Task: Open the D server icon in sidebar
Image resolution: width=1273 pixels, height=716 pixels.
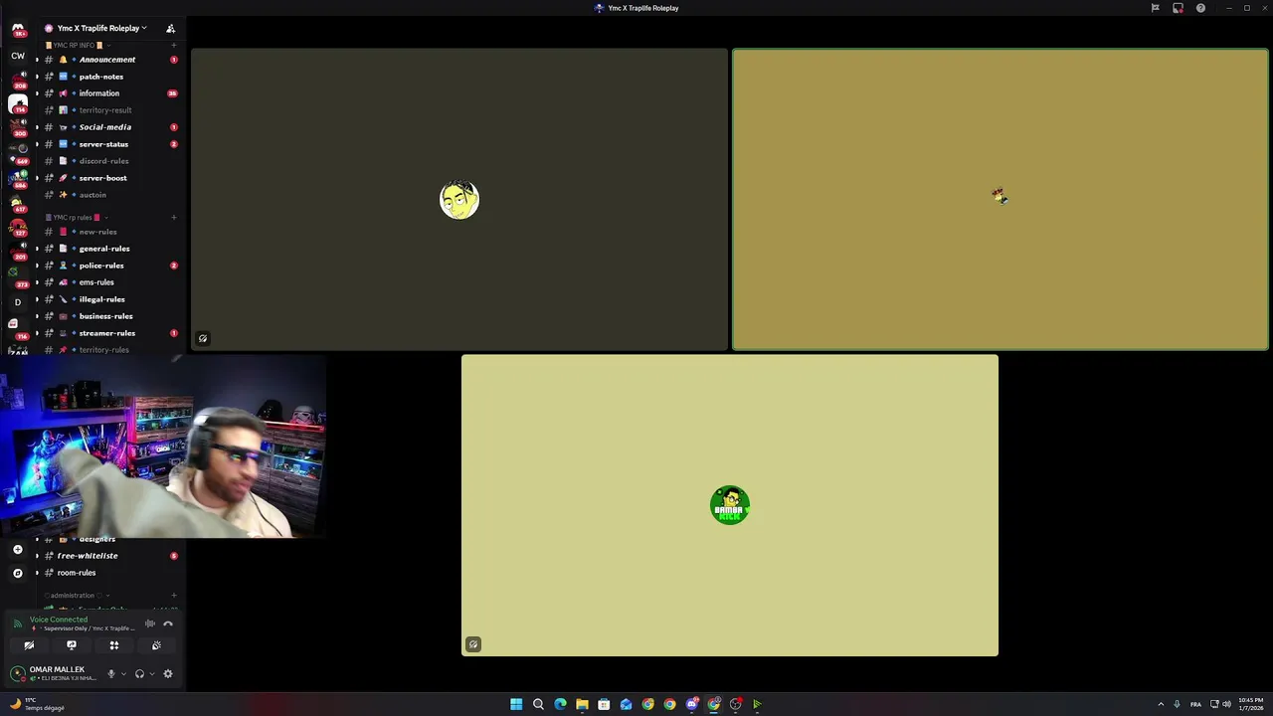Action: point(18,301)
